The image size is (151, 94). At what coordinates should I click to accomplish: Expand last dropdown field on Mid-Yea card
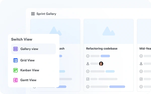point(141,87)
